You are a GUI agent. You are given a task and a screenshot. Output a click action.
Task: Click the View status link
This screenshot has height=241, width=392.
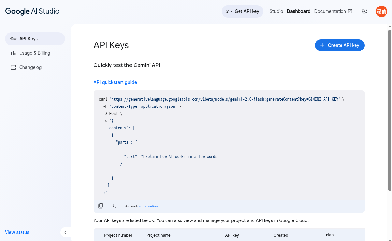(x=17, y=232)
